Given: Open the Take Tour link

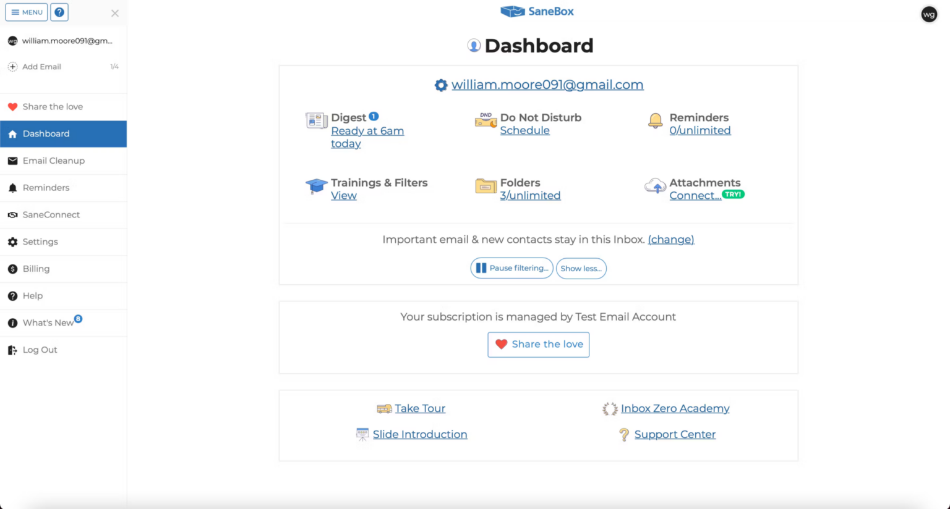Looking at the screenshot, I should [420, 408].
